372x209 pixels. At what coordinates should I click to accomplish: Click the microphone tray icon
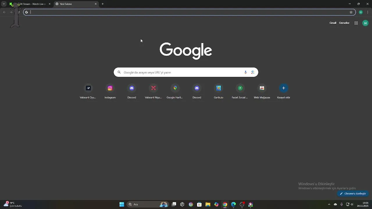(341, 204)
